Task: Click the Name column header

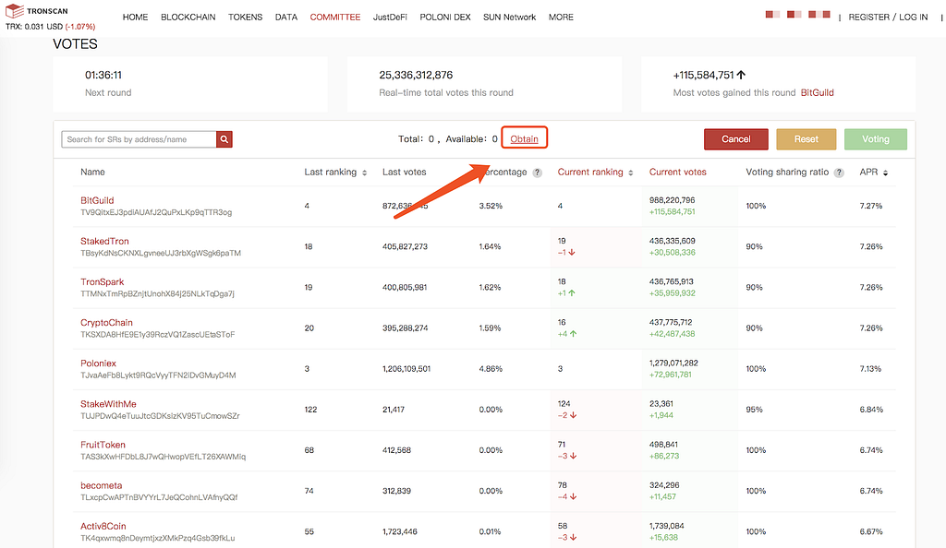Action: click(92, 173)
